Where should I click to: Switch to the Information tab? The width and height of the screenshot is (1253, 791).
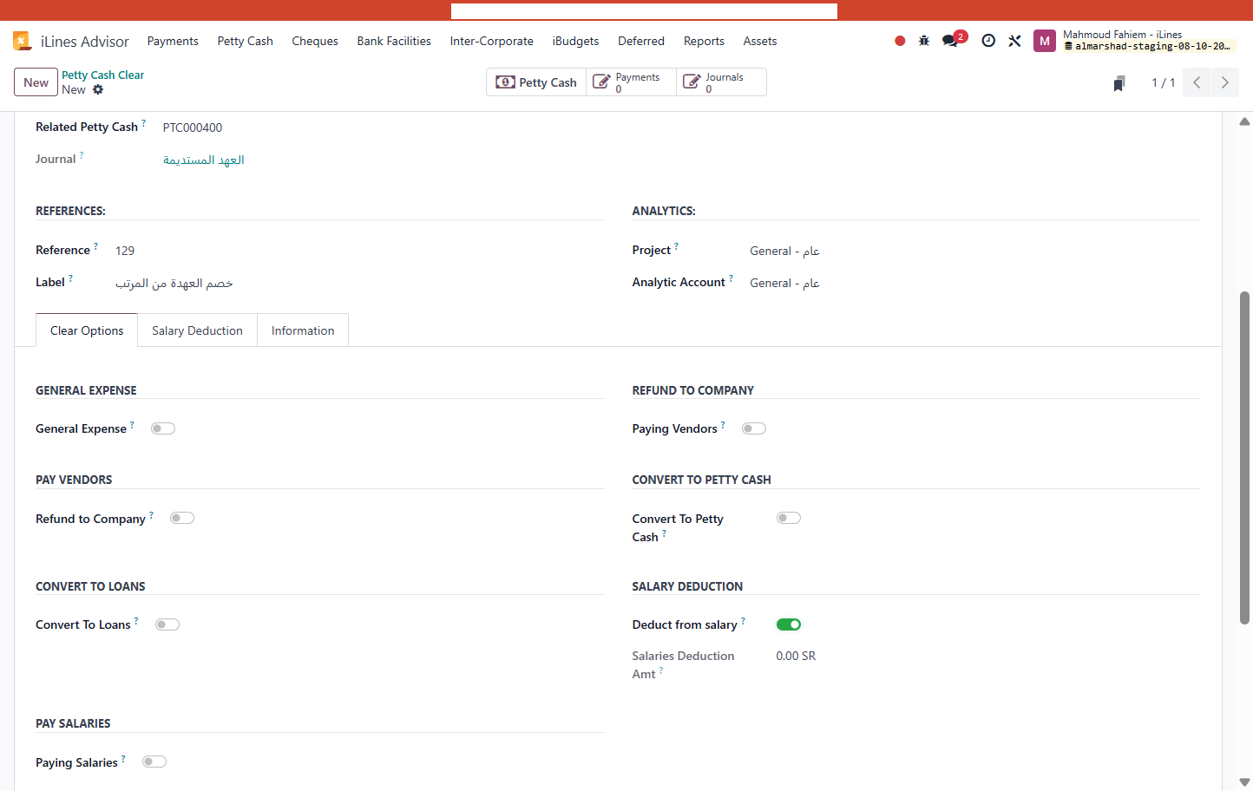click(303, 330)
